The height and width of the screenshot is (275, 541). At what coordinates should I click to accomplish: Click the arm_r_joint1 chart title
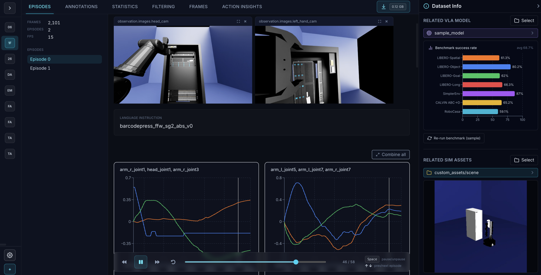click(159, 170)
